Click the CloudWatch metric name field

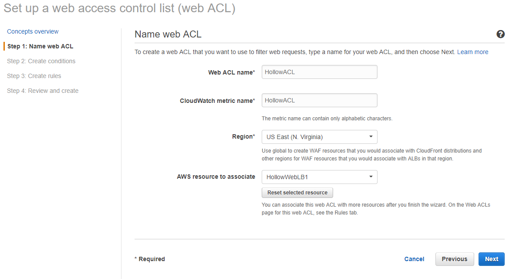[319, 100]
